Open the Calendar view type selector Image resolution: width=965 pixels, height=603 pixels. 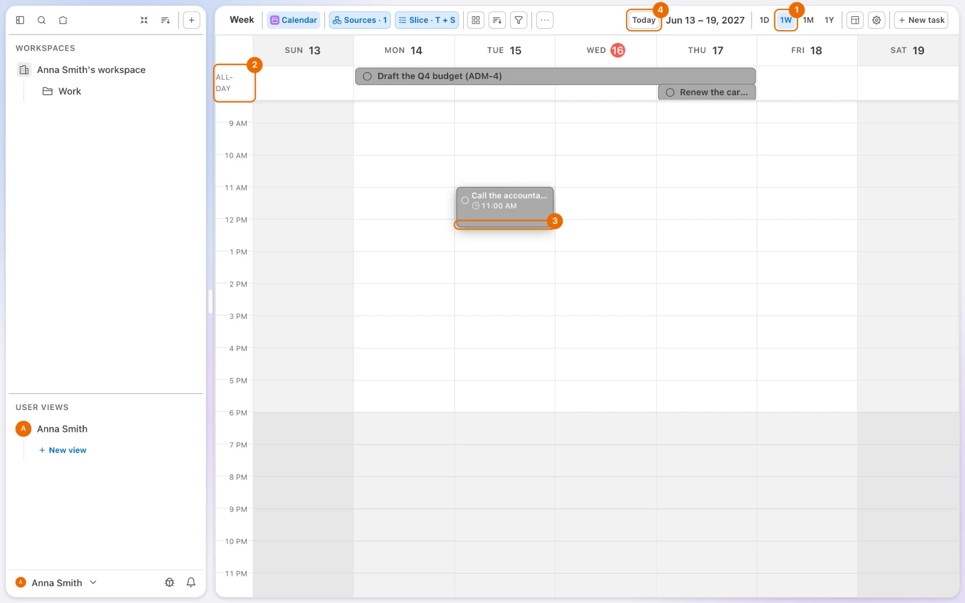click(x=294, y=20)
